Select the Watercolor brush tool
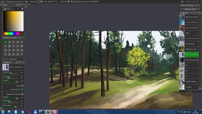This screenshot has width=202, height=114. click(9, 42)
